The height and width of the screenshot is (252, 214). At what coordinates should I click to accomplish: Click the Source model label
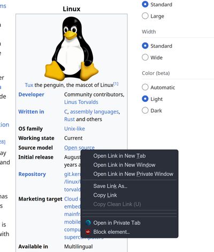pos(35,147)
